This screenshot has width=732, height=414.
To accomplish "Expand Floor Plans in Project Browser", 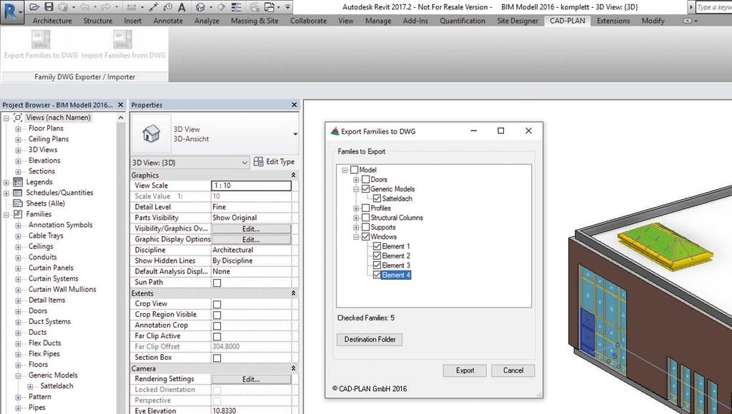I will point(18,128).
